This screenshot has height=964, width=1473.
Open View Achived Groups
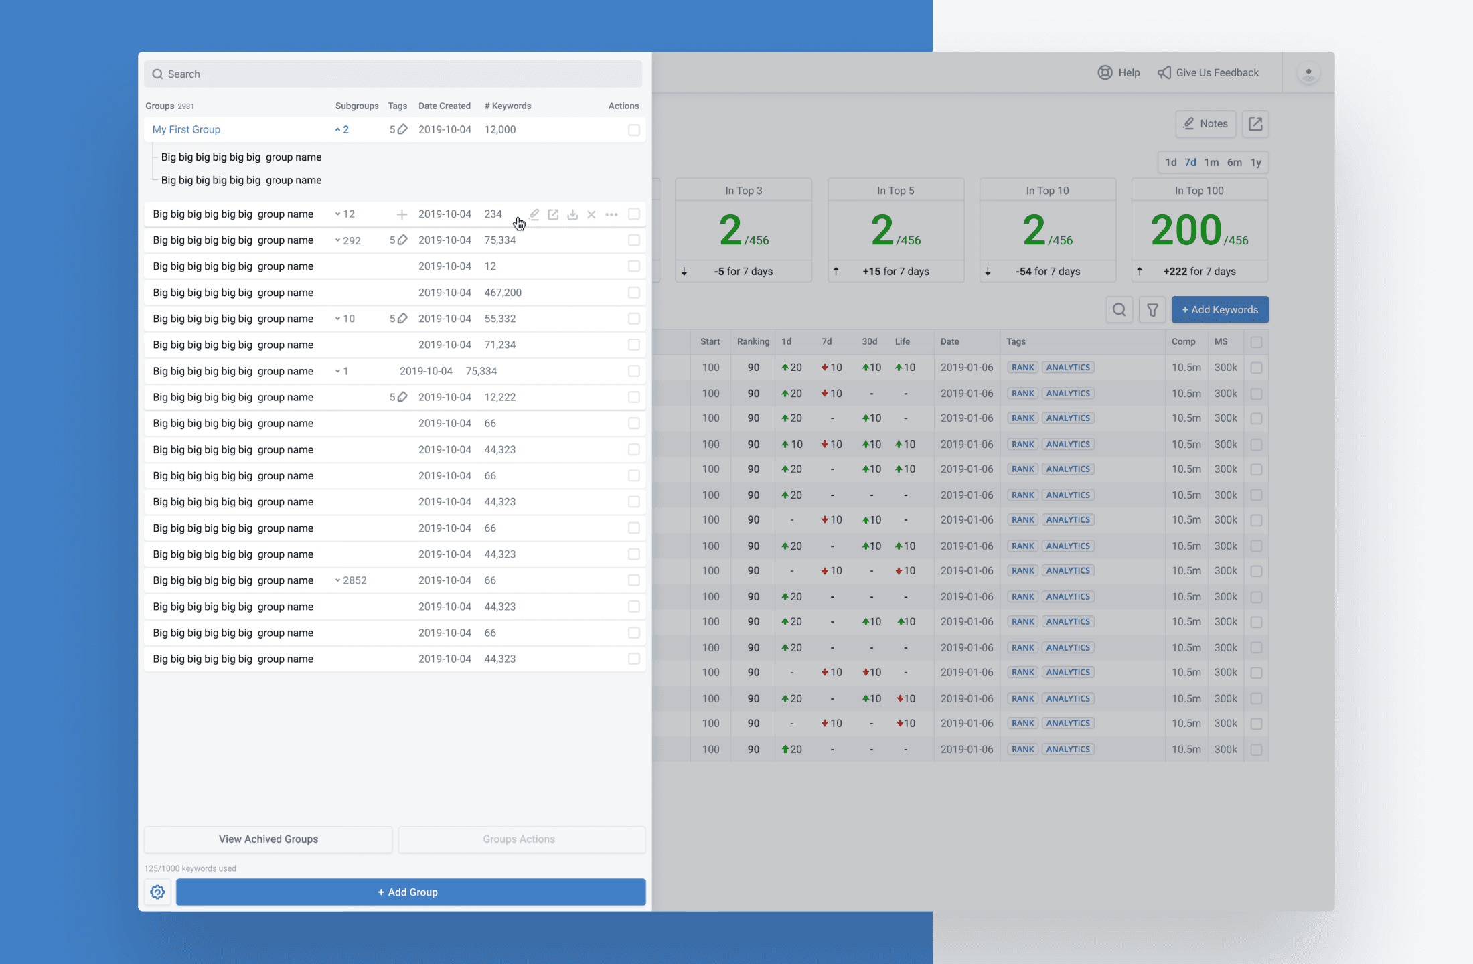268,839
